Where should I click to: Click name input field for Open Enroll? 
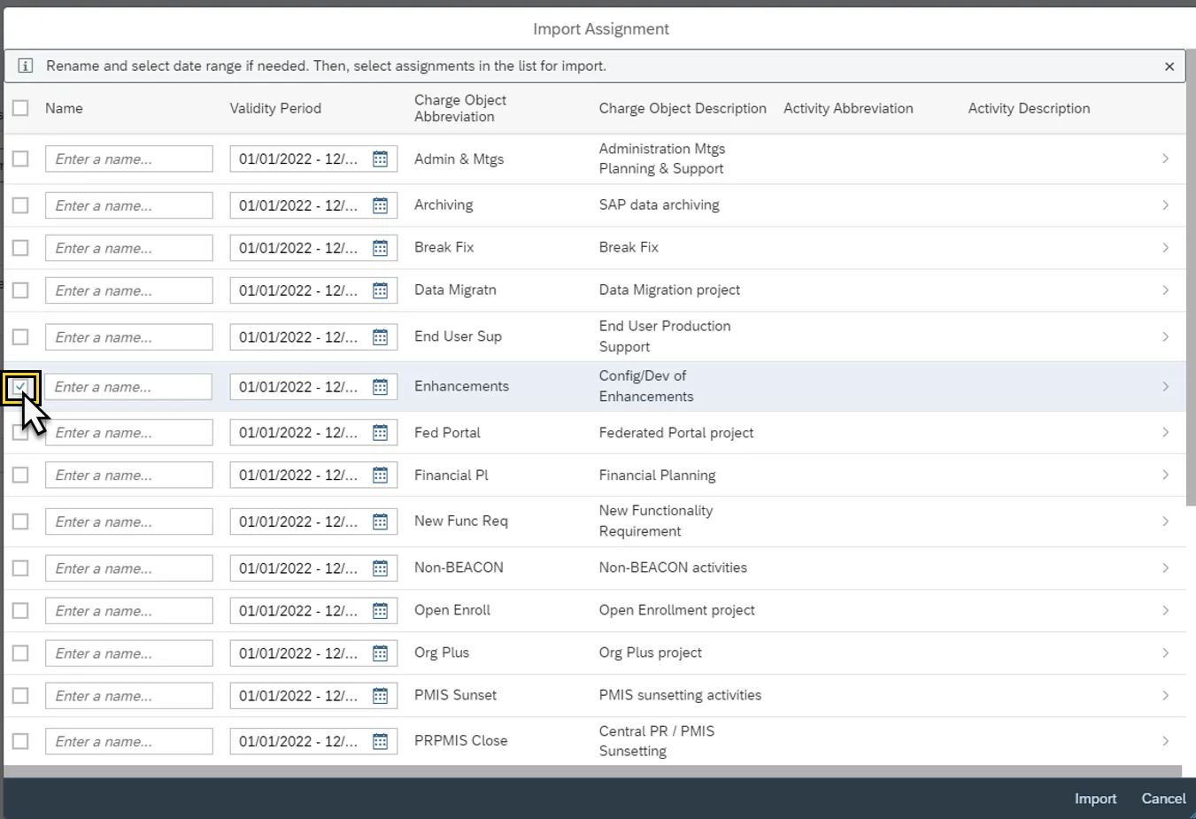pos(128,611)
